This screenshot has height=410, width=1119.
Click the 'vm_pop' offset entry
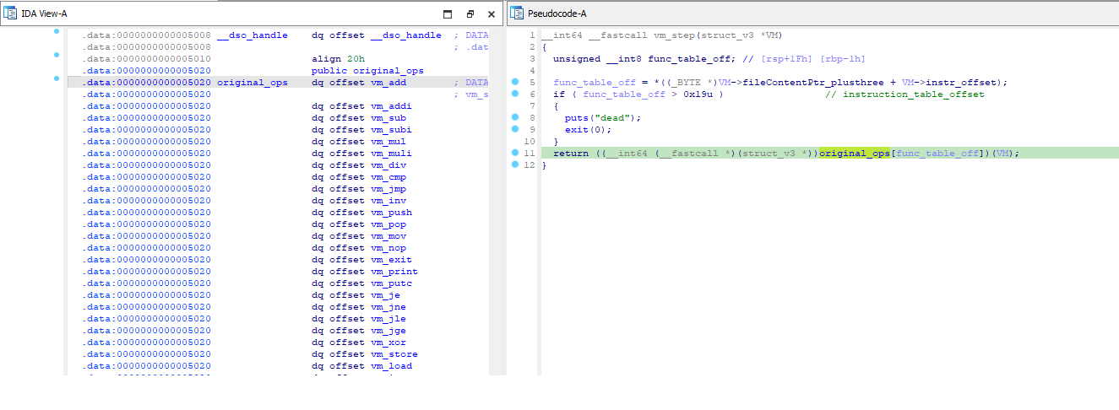pos(388,224)
